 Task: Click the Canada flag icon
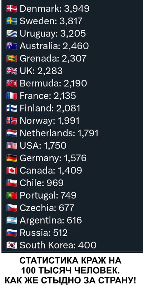point(12,171)
